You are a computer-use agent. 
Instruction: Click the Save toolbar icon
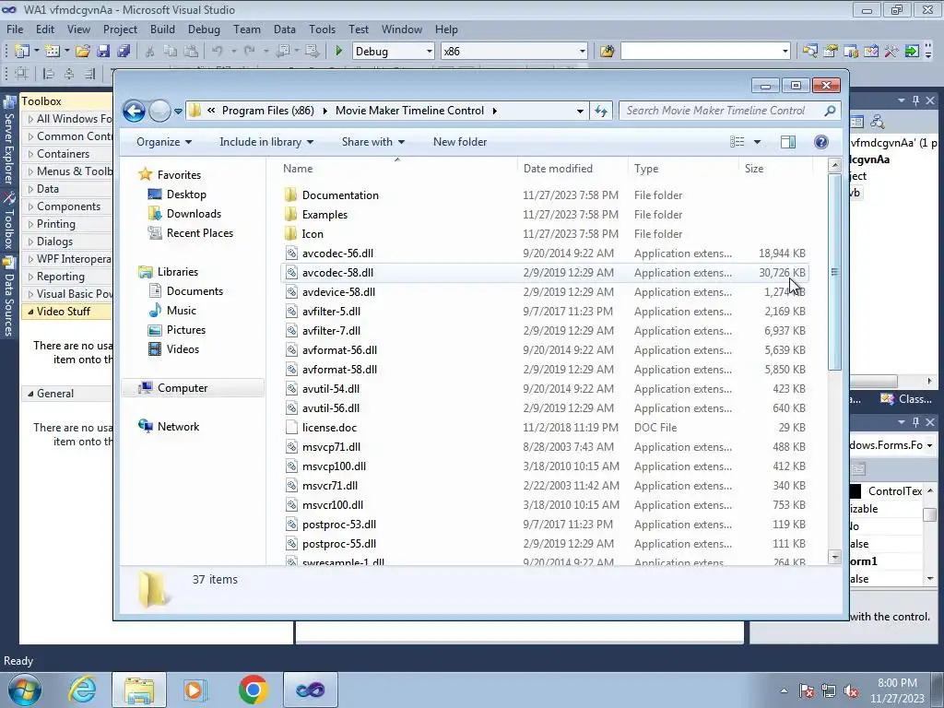pyautogui.click(x=103, y=52)
